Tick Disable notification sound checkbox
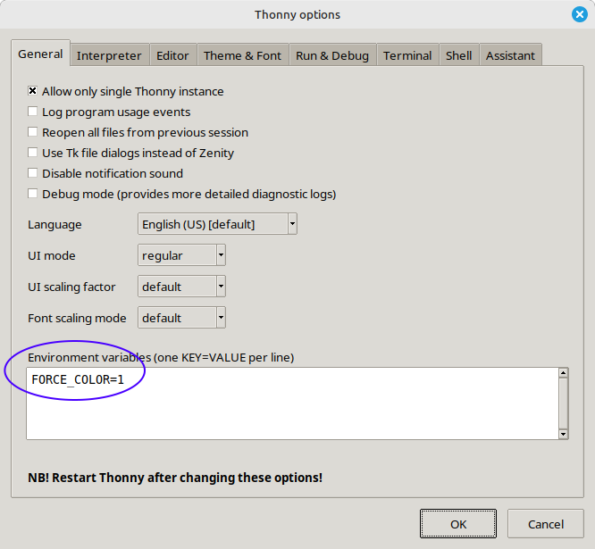Screen dimensions: 595x549 [x=33, y=173]
